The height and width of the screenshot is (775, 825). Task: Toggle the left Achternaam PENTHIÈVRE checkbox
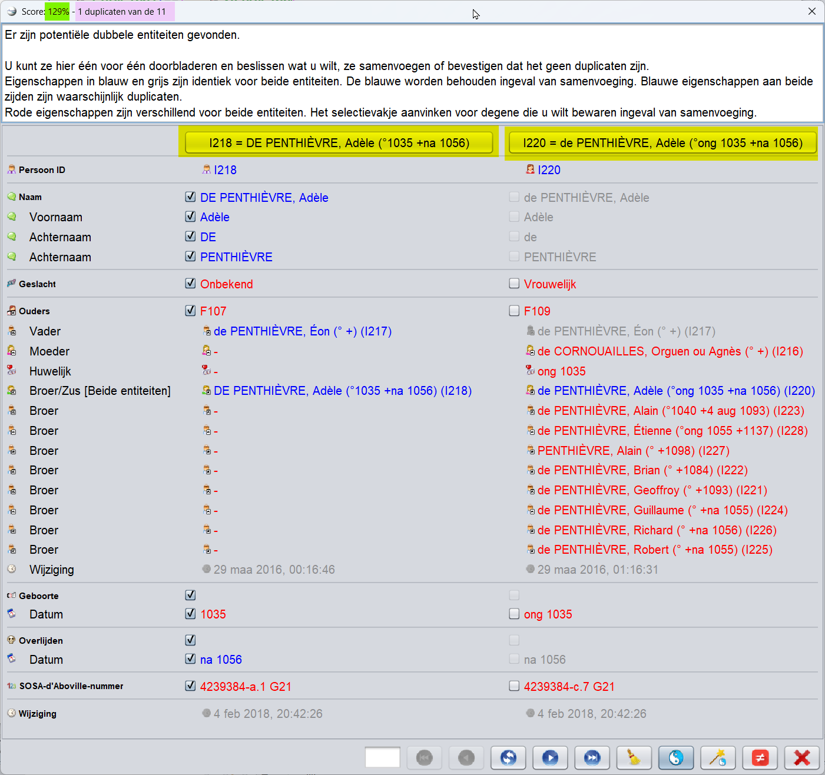point(190,256)
